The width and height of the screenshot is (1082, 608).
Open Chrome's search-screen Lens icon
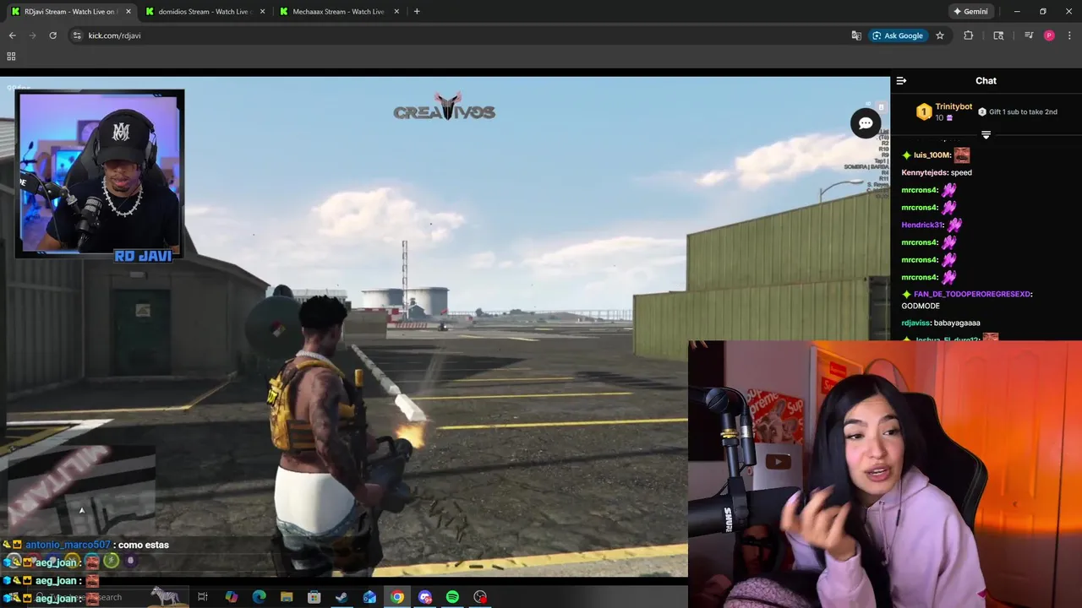[998, 35]
